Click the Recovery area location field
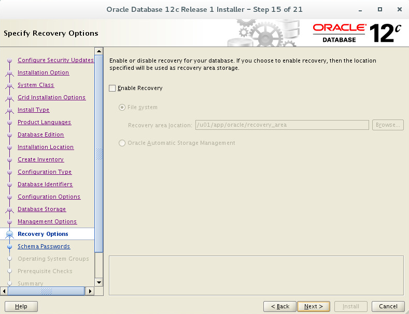409x314 pixels. [282, 125]
